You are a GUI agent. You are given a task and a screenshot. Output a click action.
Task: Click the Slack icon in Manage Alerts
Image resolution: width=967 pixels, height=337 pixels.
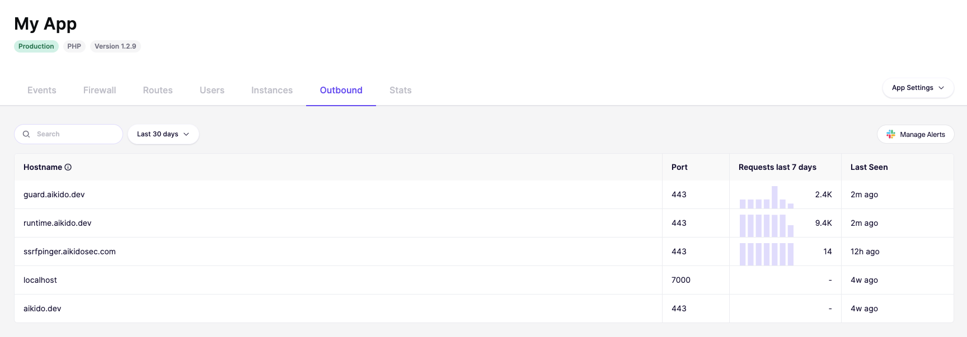pyautogui.click(x=891, y=134)
